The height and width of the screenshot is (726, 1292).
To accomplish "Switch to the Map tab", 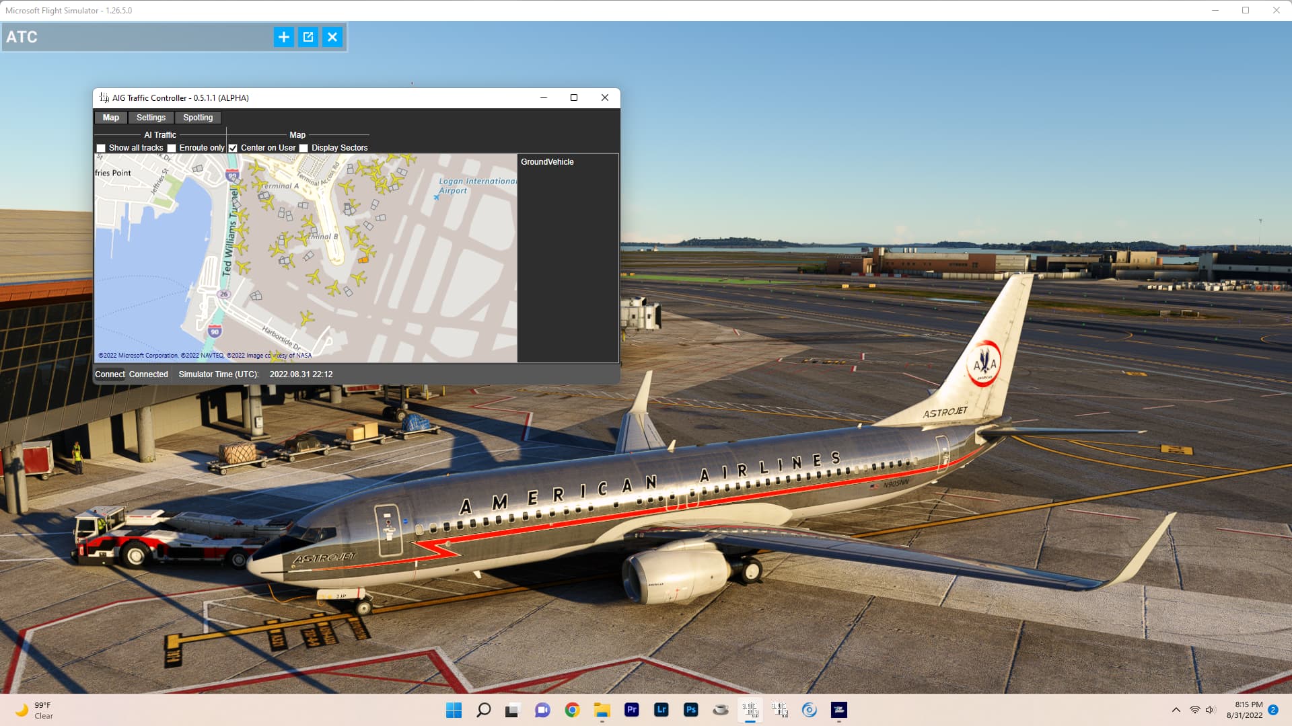I will click(x=111, y=118).
